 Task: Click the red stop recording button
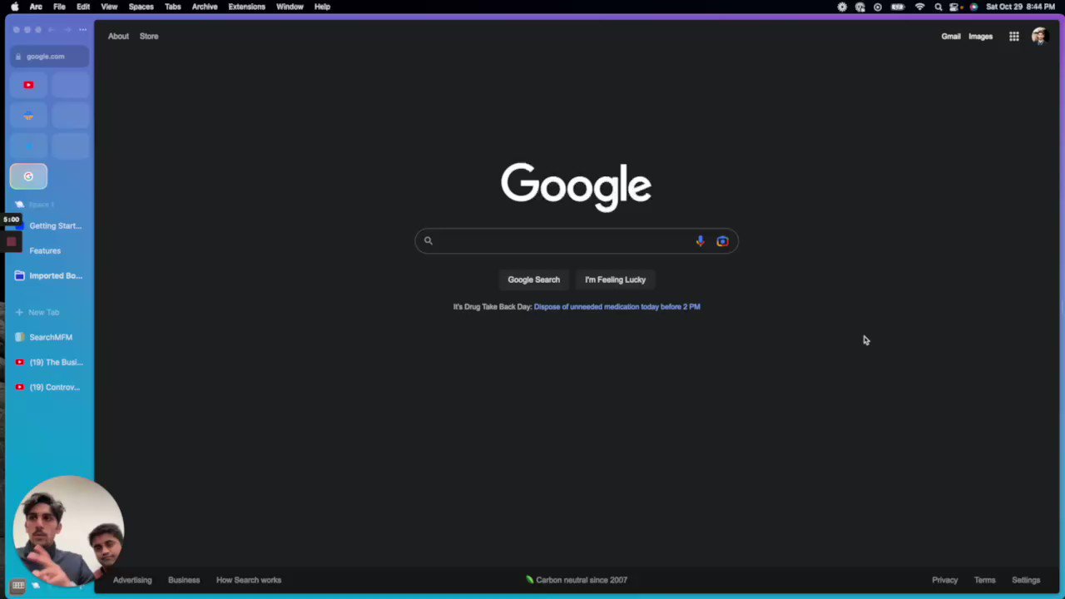(11, 242)
